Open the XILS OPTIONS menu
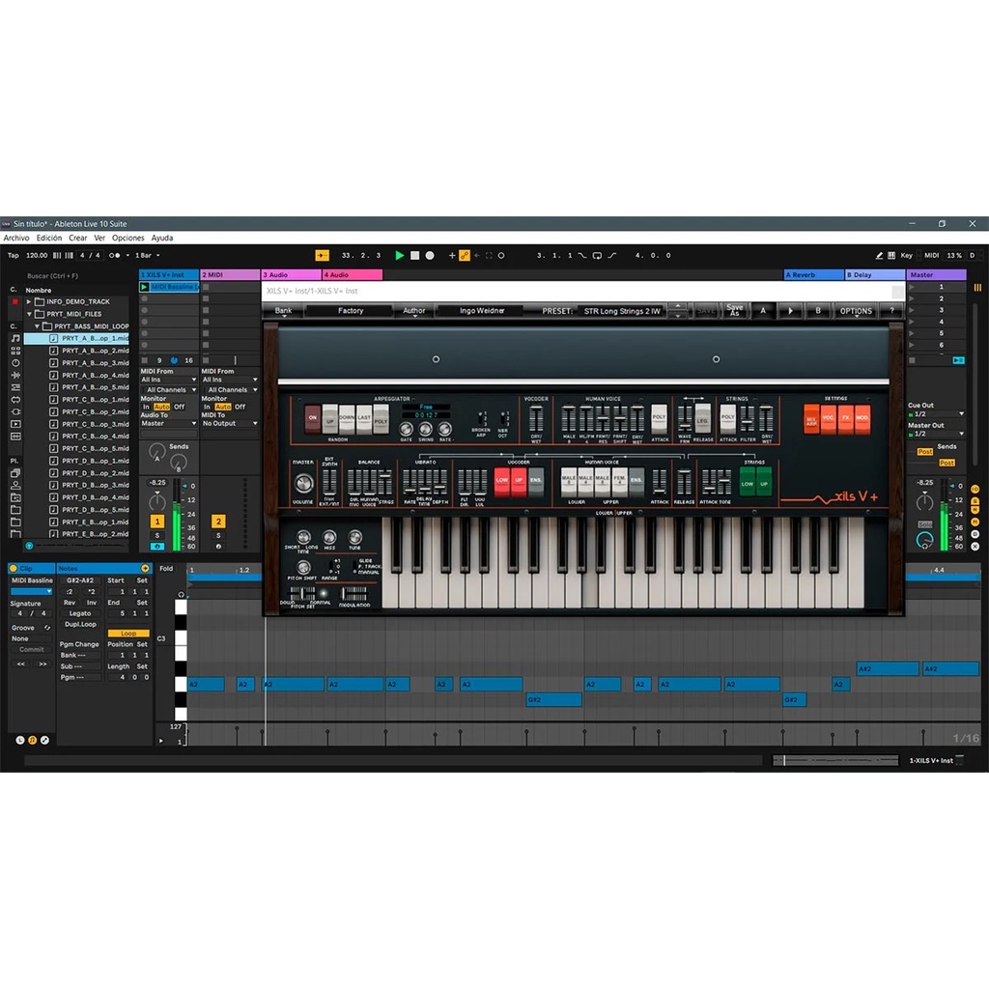989x989 pixels. (x=856, y=311)
